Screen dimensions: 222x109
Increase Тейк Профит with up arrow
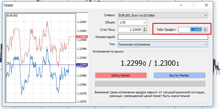205,29
